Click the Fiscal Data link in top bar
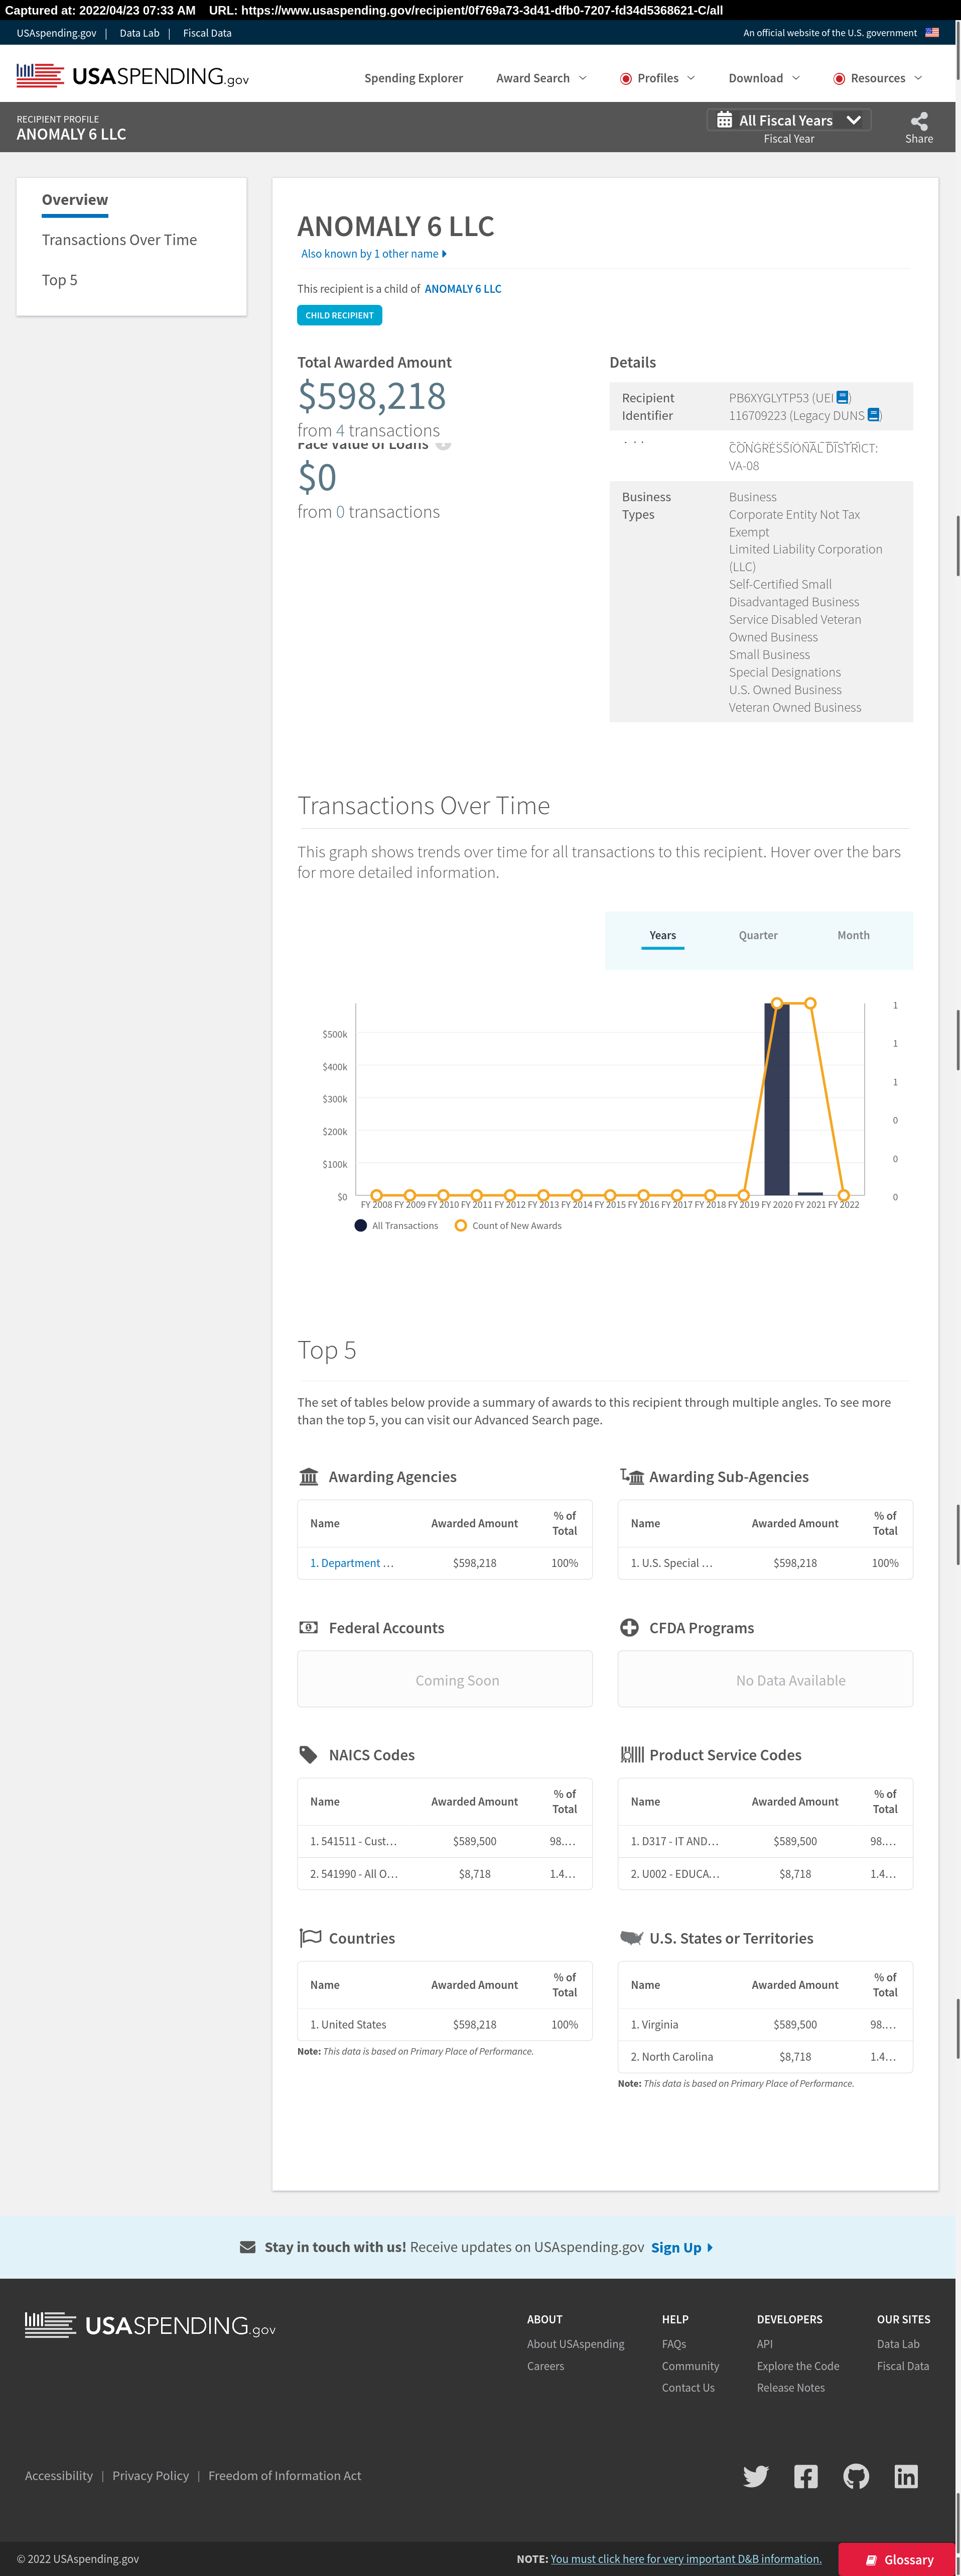 point(207,33)
